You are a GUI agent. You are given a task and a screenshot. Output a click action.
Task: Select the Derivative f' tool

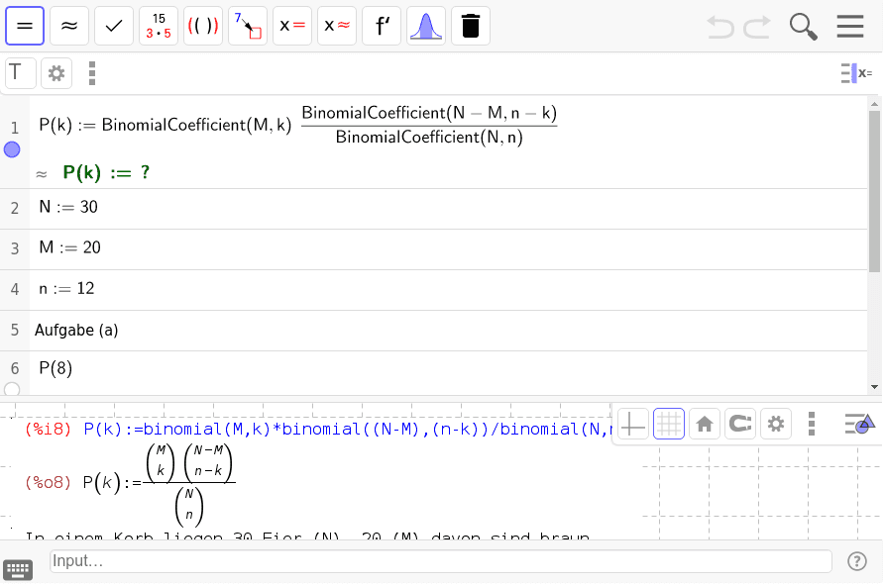coord(382,26)
